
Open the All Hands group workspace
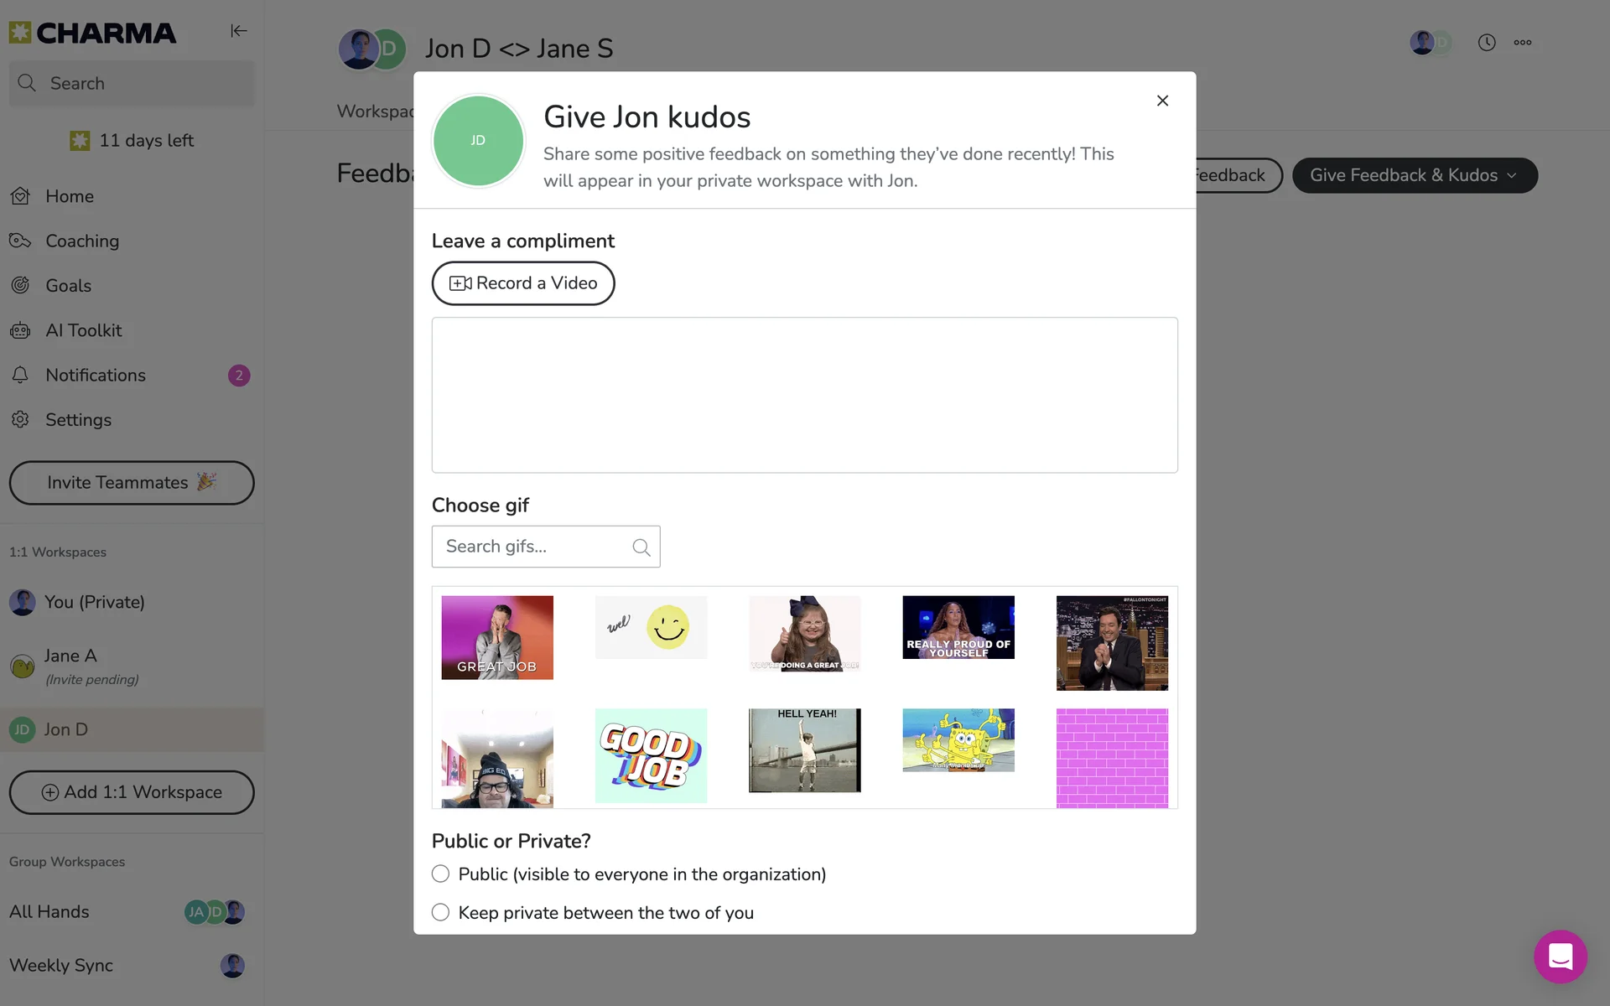pyautogui.click(x=49, y=911)
